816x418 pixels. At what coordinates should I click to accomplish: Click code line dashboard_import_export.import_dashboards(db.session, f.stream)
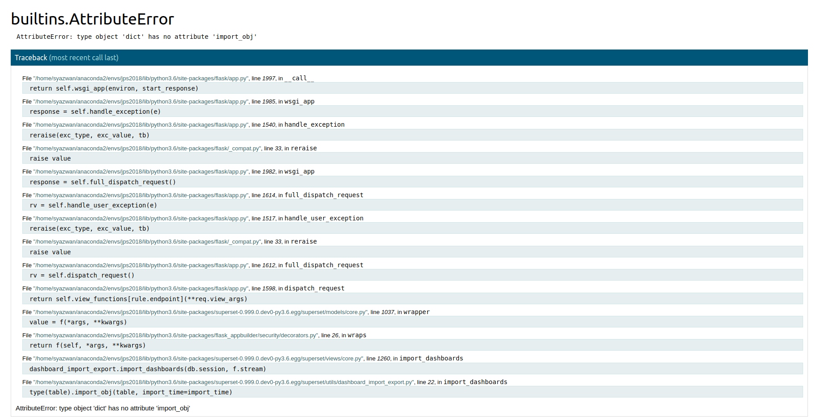pyautogui.click(x=412, y=369)
